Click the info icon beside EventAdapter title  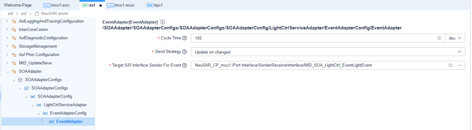(x=162, y=22)
